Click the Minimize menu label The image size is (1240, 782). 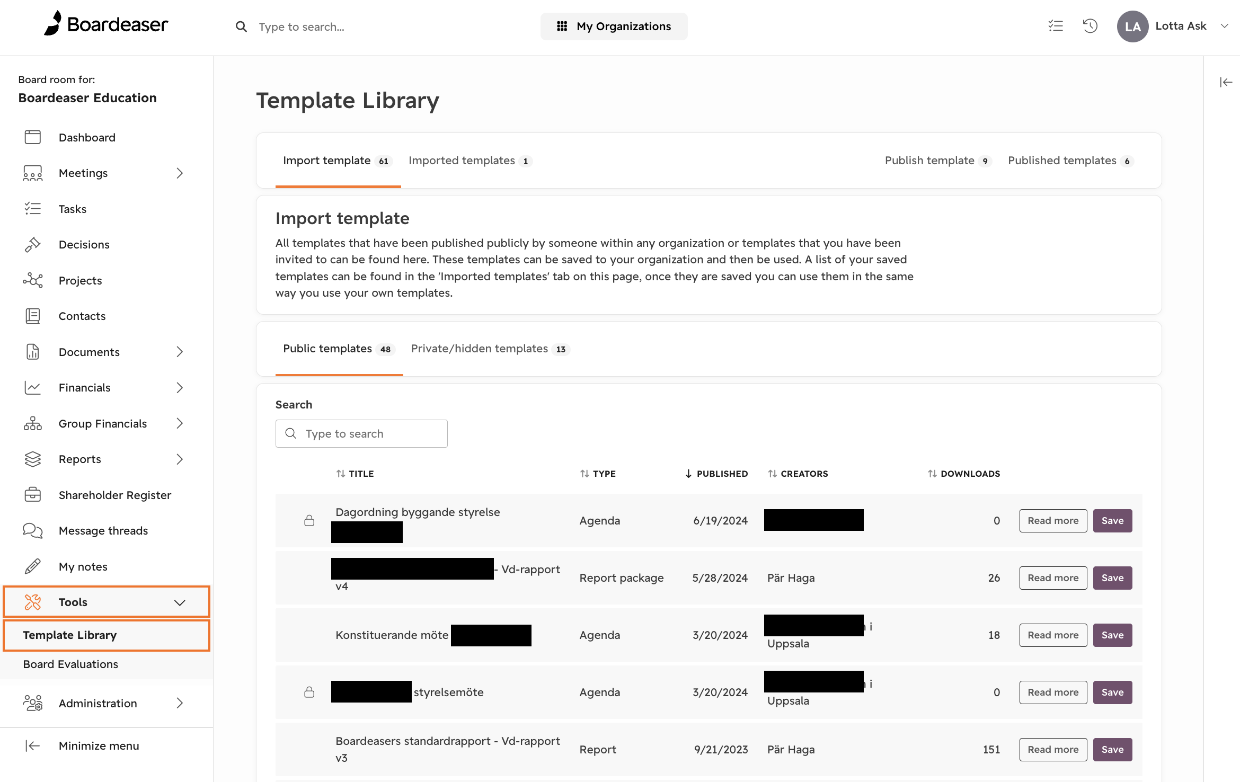tap(99, 746)
